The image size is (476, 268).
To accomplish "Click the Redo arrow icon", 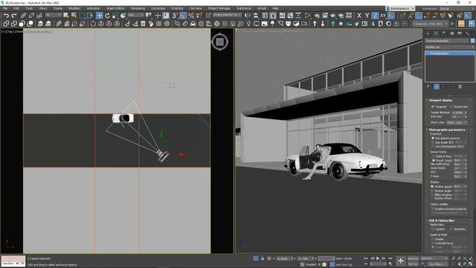I will coord(13,15).
